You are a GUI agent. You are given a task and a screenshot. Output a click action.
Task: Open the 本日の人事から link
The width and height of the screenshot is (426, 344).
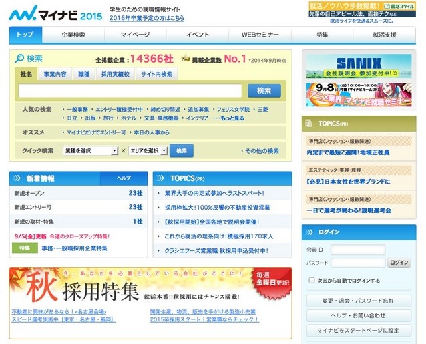(152, 132)
